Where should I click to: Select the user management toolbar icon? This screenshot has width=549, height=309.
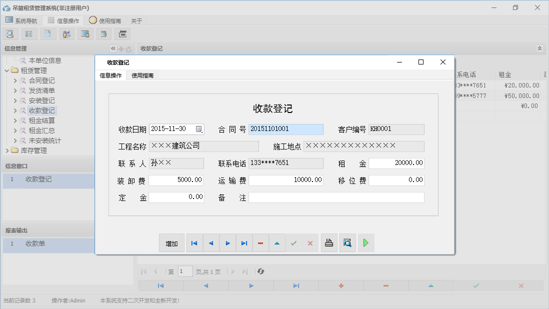tap(66, 33)
